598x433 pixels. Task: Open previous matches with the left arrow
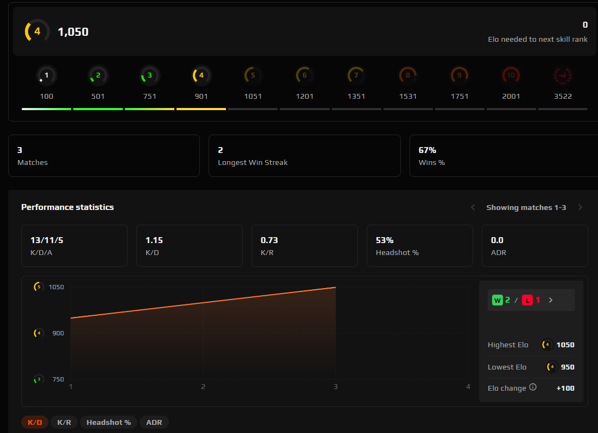coord(473,207)
